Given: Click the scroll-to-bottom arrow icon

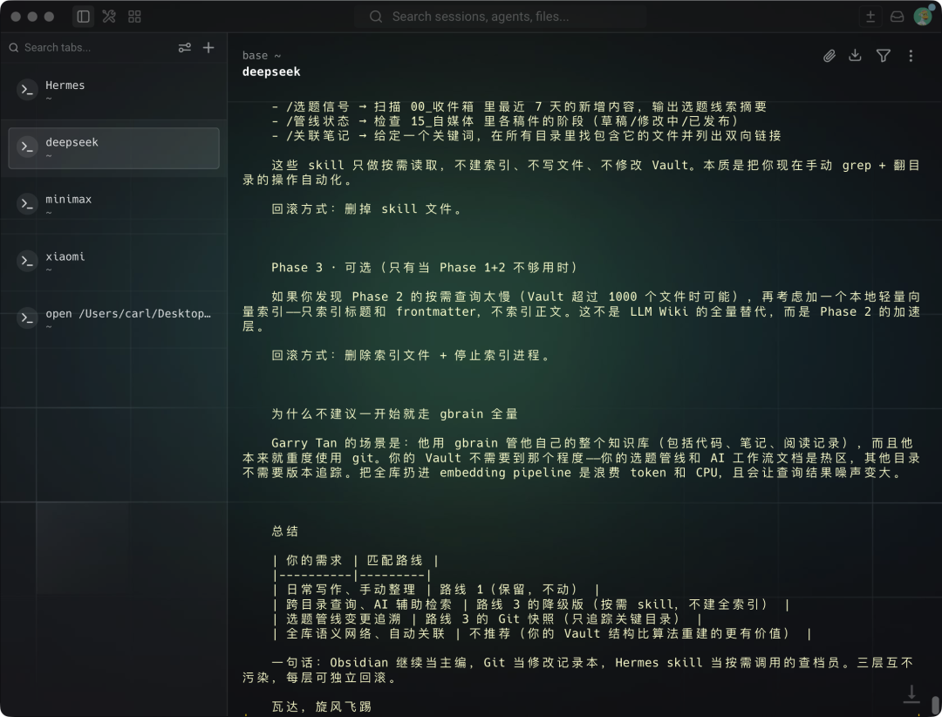Looking at the screenshot, I should click(911, 694).
